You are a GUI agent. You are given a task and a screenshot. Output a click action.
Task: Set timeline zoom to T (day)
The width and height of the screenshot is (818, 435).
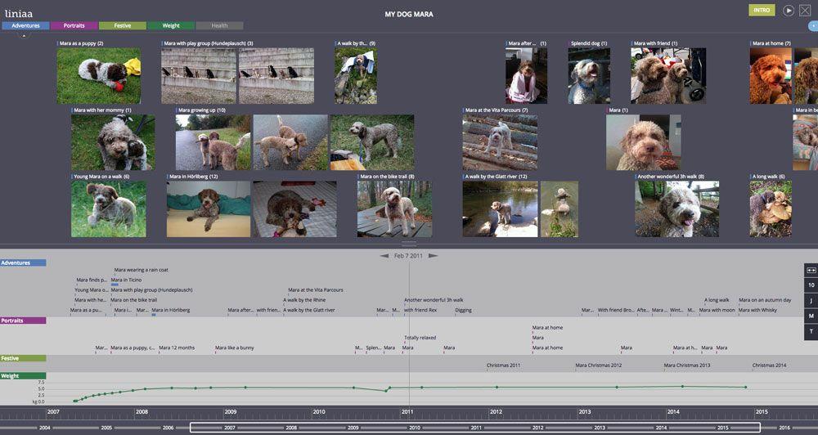point(811,332)
